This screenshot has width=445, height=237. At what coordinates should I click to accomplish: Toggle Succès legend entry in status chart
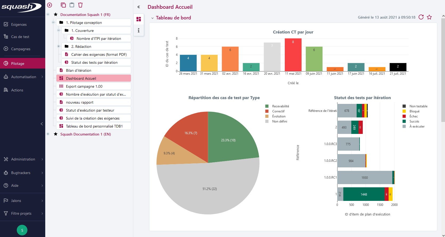click(414, 121)
